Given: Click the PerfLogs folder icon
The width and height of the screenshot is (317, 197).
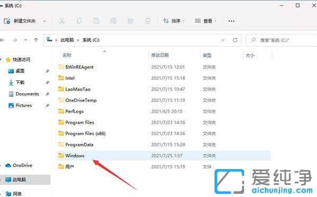Looking at the screenshot, I should [x=61, y=111].
